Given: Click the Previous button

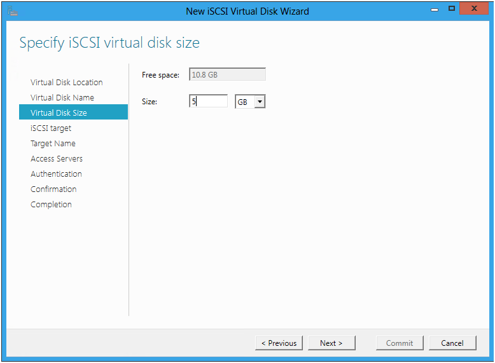Looking at the screenshot, I should click(279, 343).
